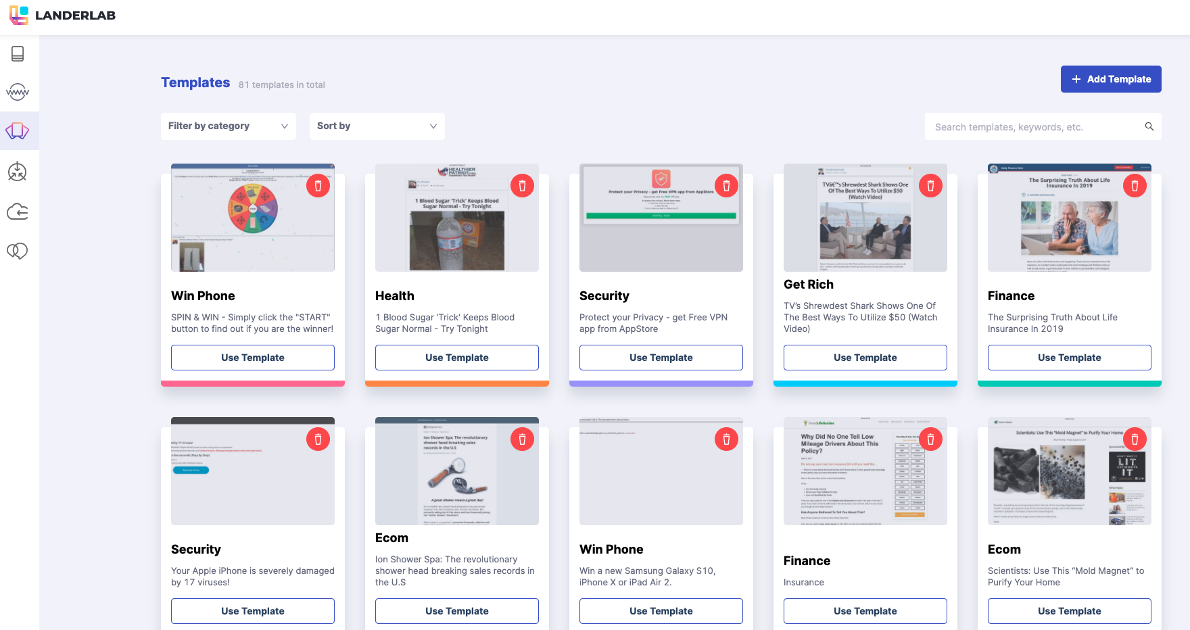Expand the Filter by category dropdown
Screen dimensions: 1190x630
[229, 126]
